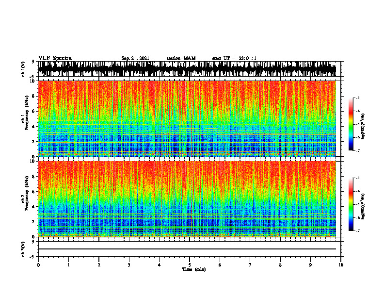Click the time axis tick label "1"
Viewport: 384px width, 297px height.
click(68, 265)
